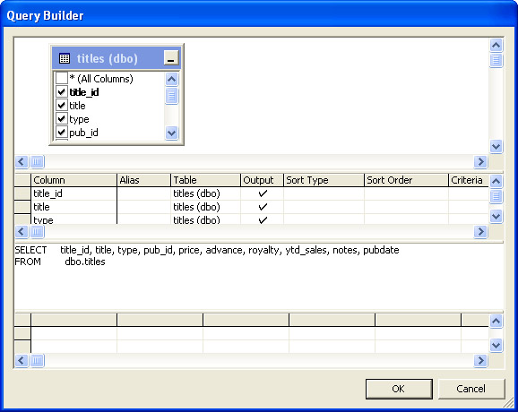This screenshot has width=518, height=412.
Task: Click results pane scroll down arrow
Action: tap(496, 346)
